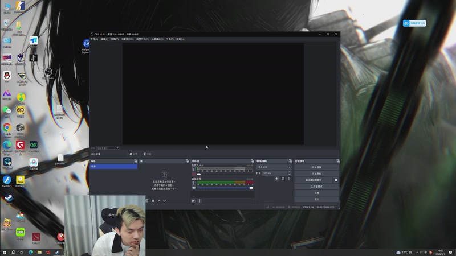
Task: Adjust the mic/Aux volume slider
Action: pos(225,174)
